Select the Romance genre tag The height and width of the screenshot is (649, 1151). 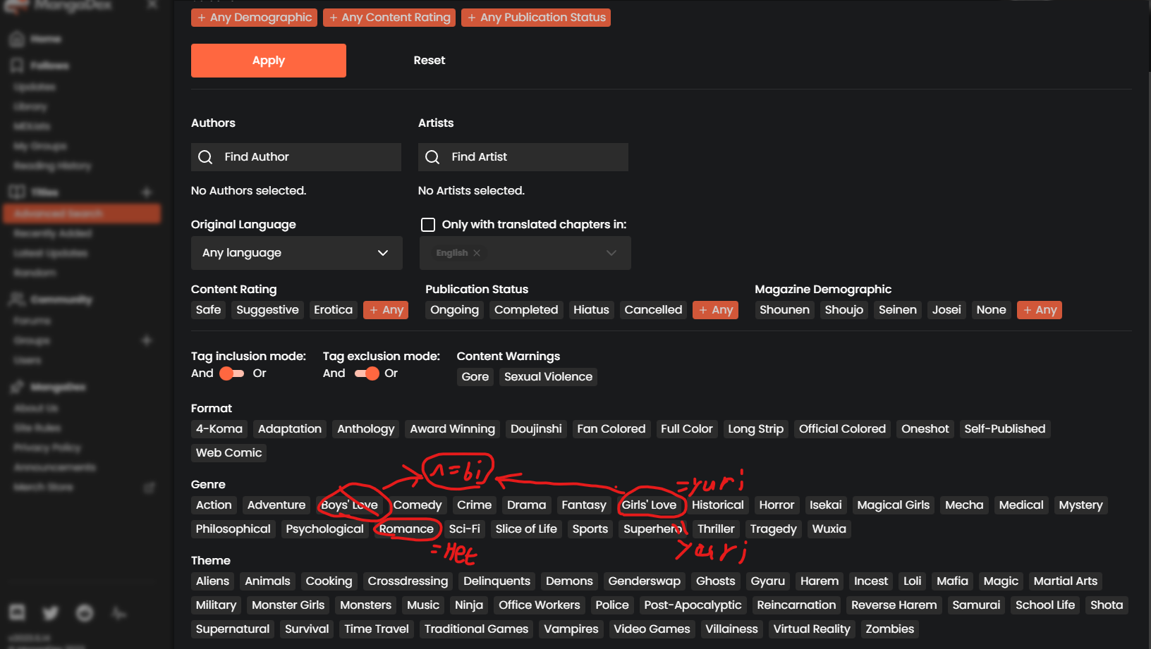click(406, 529)
